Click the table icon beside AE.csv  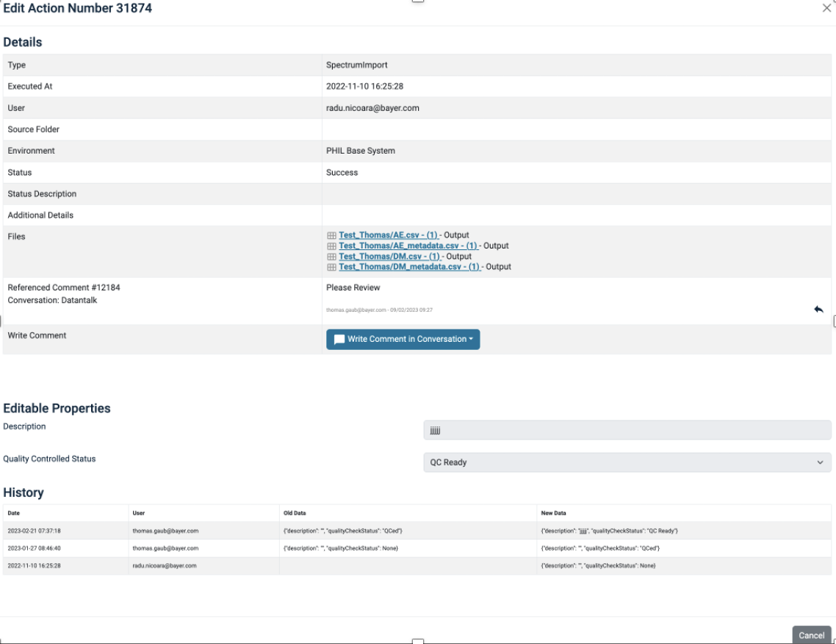click(x=331, y=235)
